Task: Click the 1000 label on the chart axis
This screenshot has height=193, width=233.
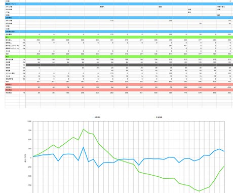Action: point(29,121)
